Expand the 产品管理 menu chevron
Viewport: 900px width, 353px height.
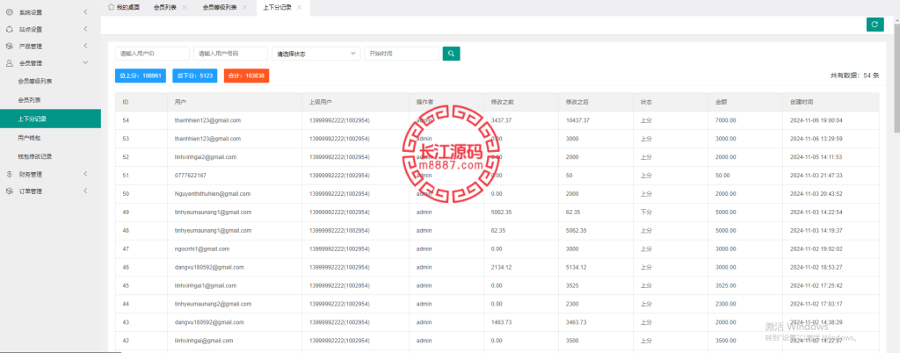click(85, 46)
